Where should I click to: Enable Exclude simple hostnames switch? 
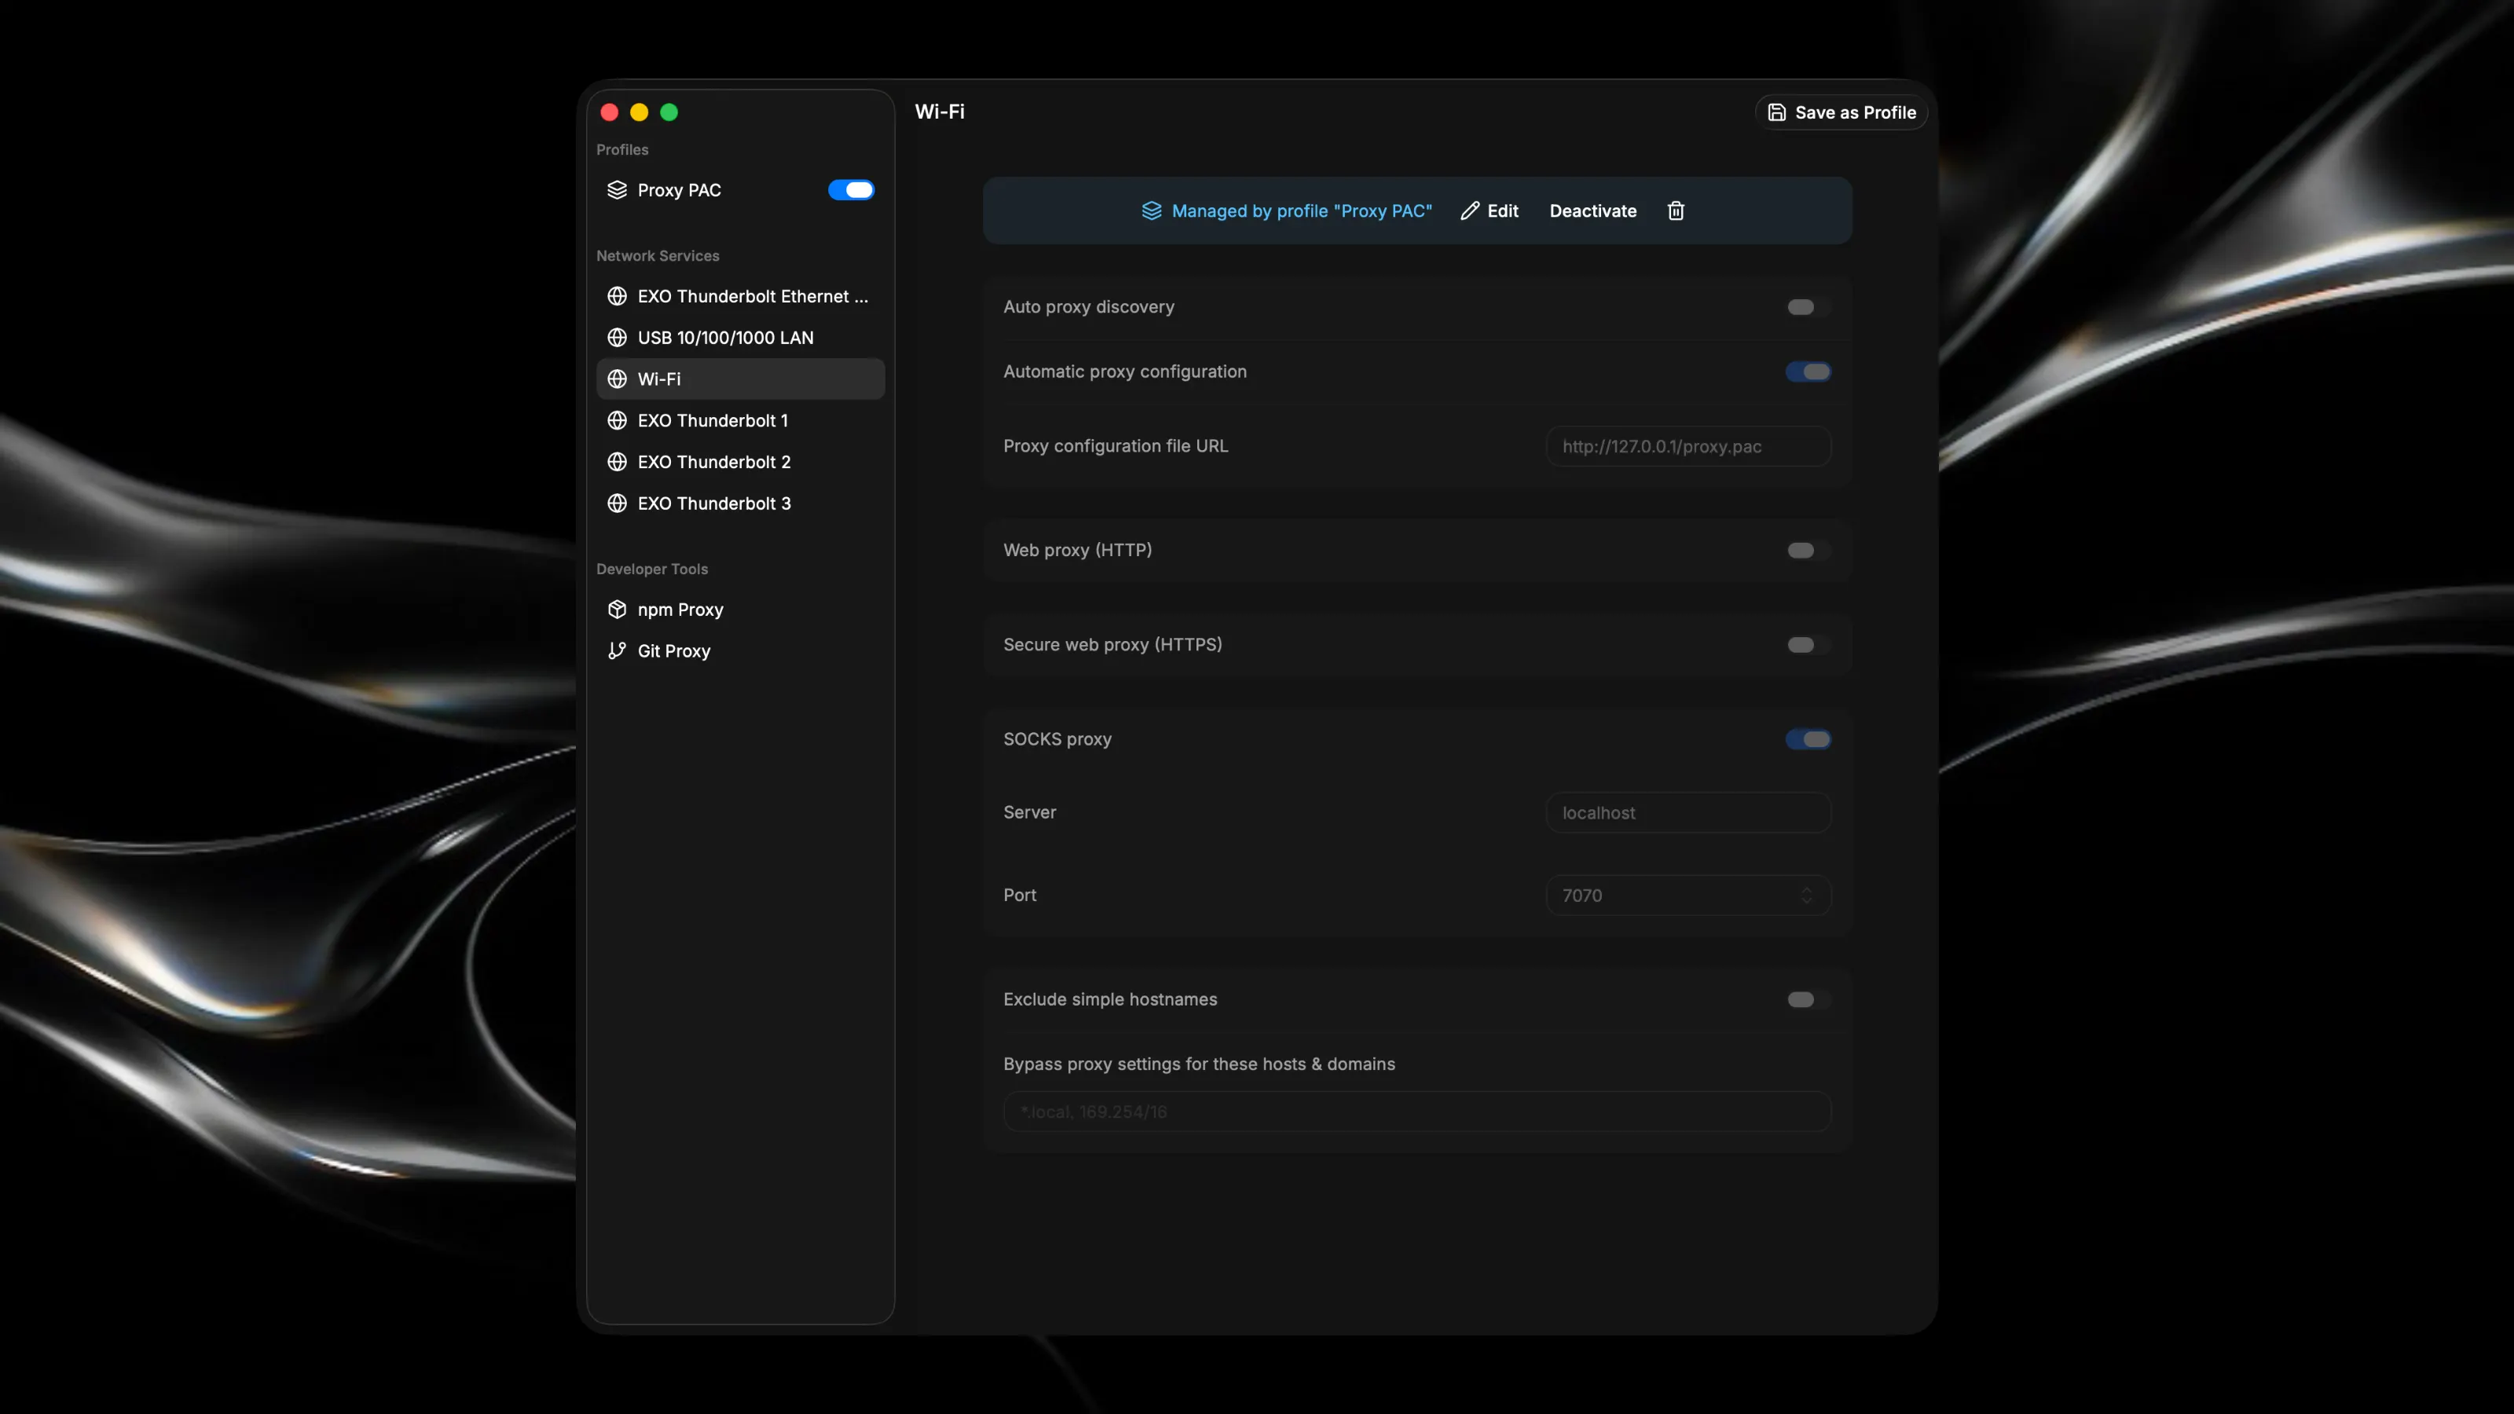(x=1809, y=999)
